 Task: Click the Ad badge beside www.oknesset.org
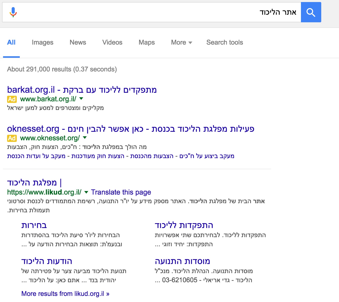12,138
